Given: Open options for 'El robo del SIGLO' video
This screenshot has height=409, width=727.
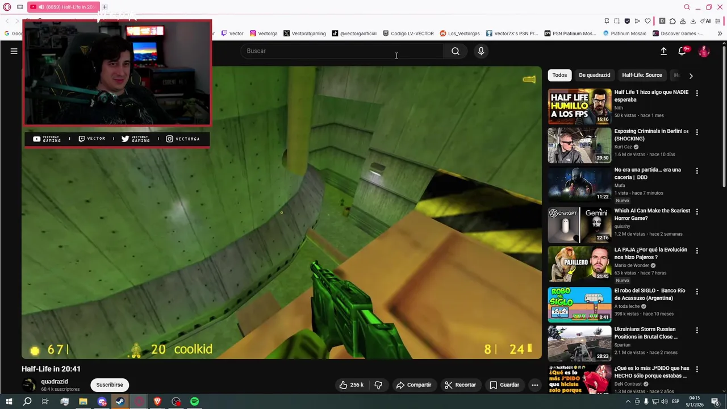Looking at the screenshot, I should [x=697, y=291].
